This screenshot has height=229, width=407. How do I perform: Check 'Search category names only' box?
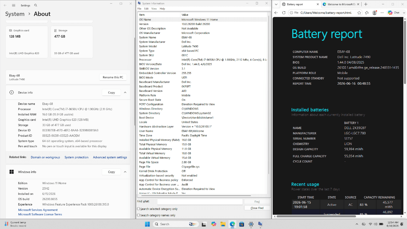pos(139,215)
